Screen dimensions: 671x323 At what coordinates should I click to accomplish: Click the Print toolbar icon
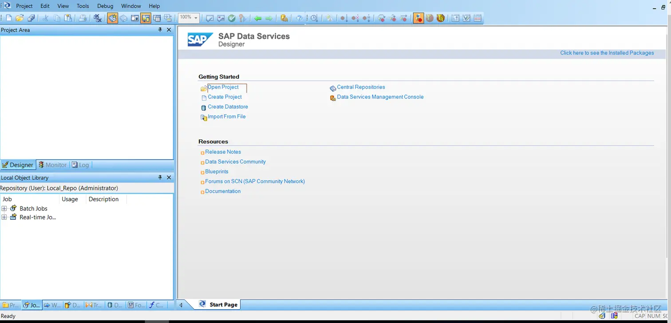click(x=83, y=18)
